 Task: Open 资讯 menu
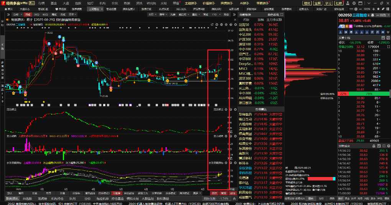139,3
